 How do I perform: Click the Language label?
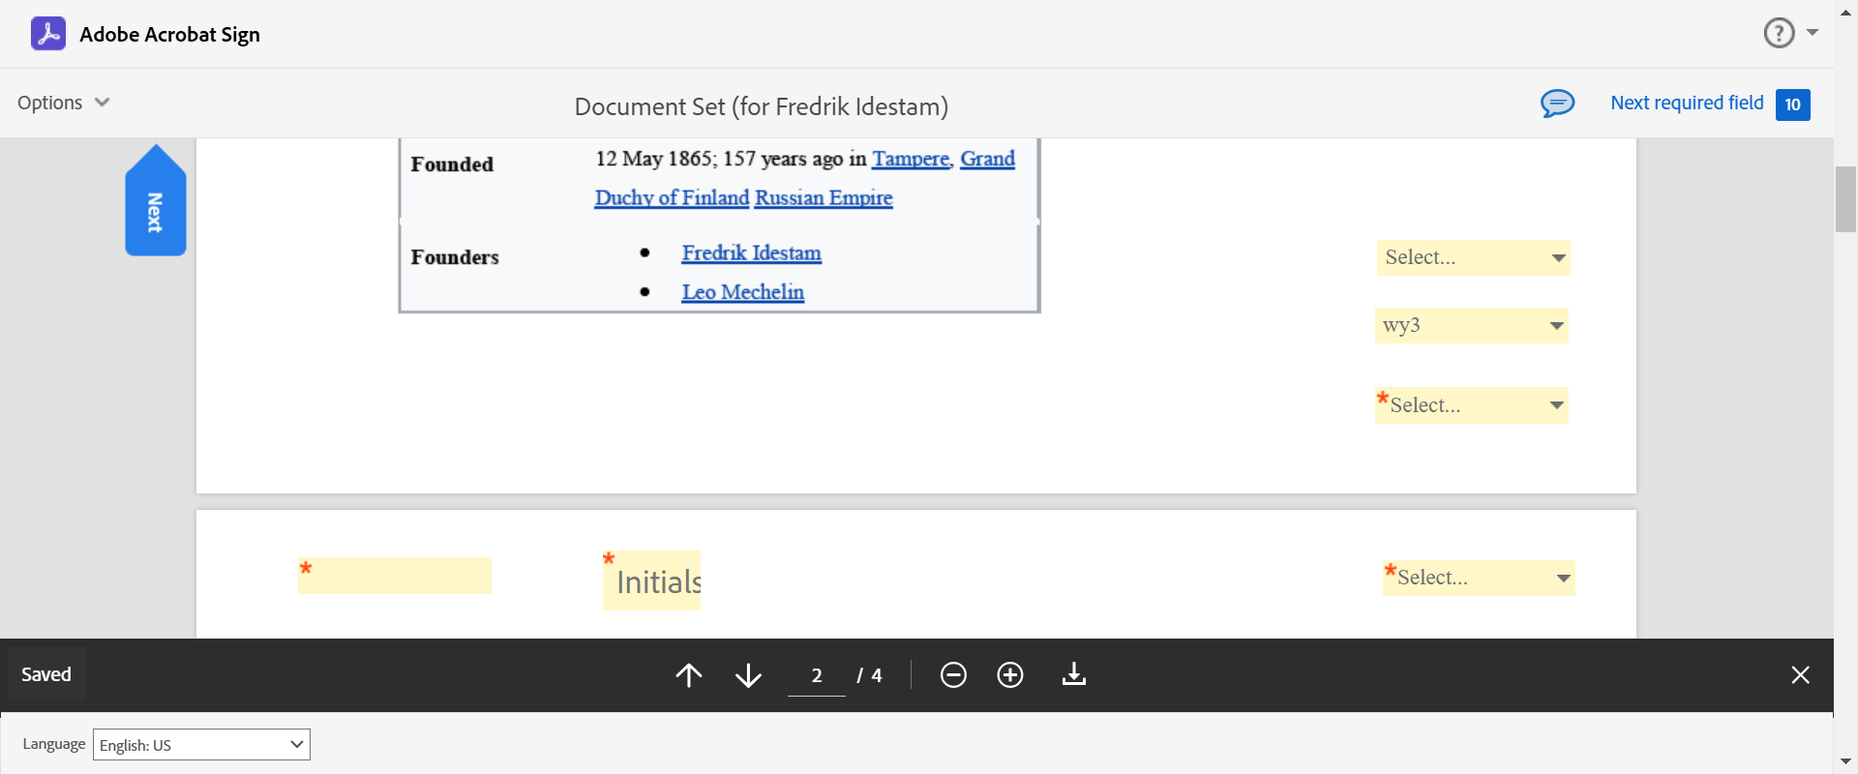click(x=54, y=744)
